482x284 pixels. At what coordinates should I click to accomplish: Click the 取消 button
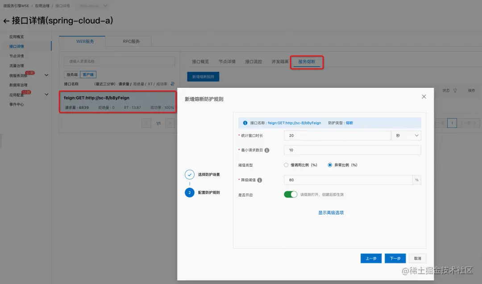point(417,259)
